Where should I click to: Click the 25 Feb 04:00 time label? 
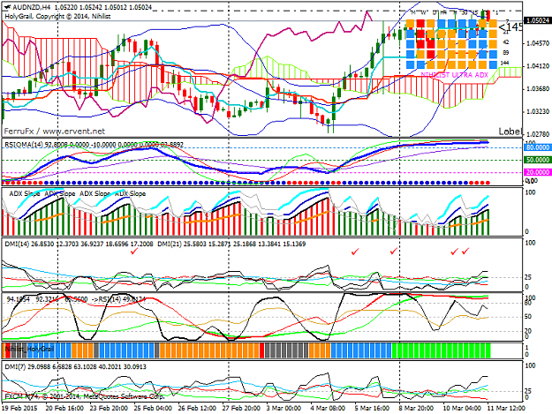153,409
